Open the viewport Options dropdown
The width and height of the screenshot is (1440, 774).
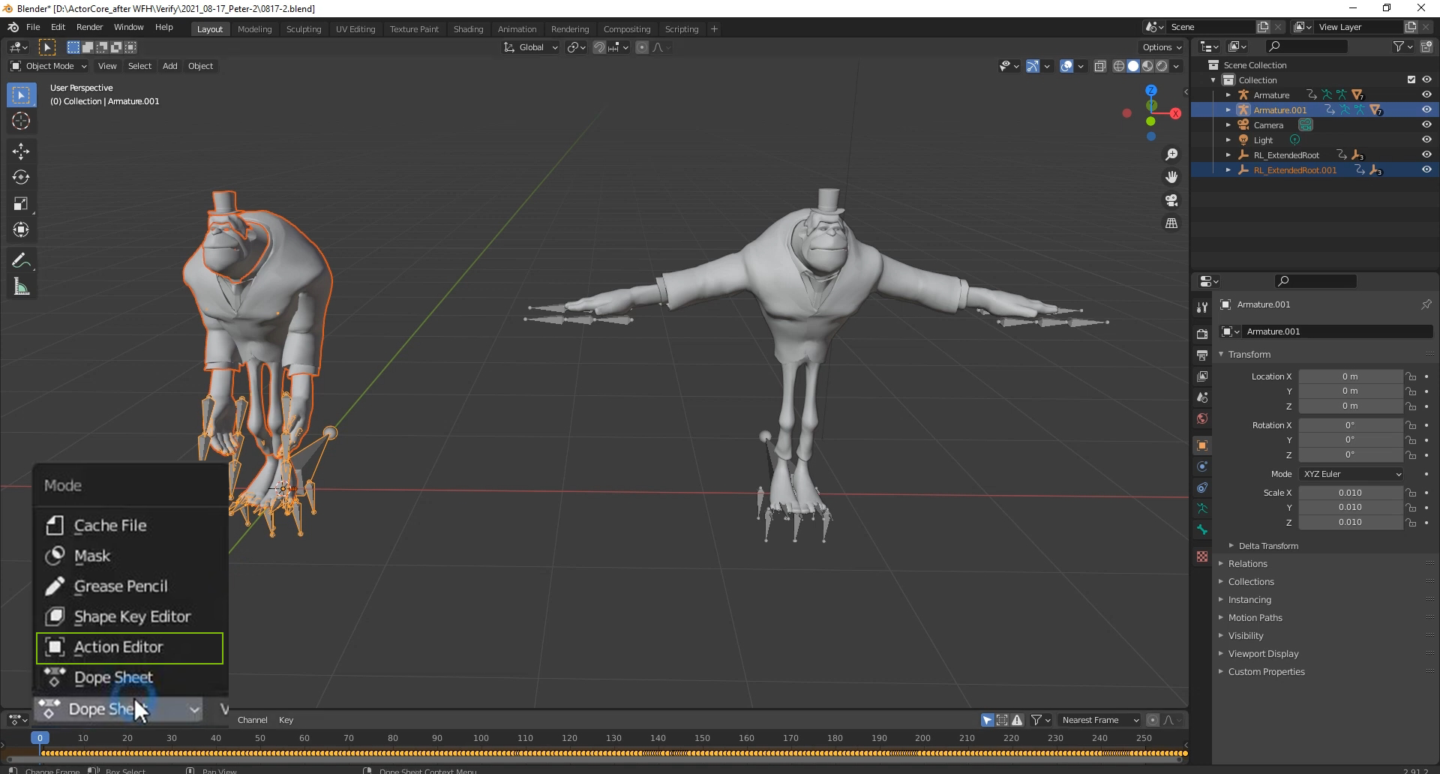click(x=1162, y=47)
